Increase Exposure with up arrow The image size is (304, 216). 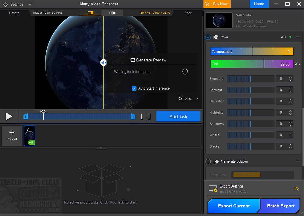tap(290, 77)
